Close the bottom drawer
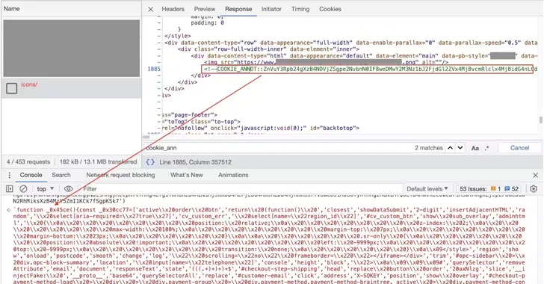This screenshot has width=544, height=284. point(535,175)
